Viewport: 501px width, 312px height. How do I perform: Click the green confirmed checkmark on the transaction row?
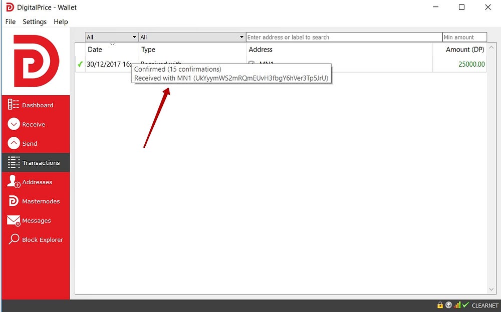[80, 64]
